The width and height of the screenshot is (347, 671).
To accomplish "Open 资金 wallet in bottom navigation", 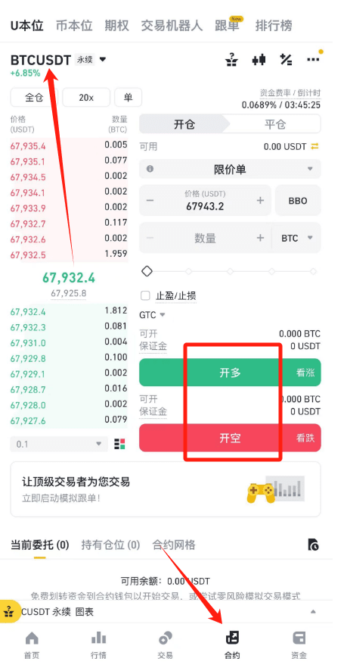I will [299, 645].
